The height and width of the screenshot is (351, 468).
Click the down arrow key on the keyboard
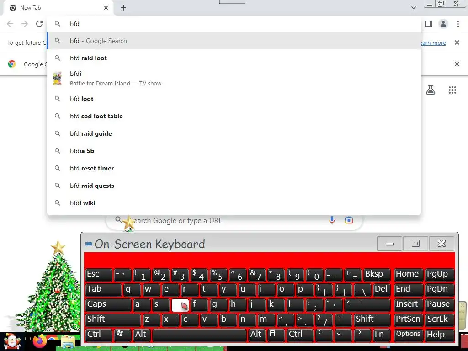pos(343,335)
